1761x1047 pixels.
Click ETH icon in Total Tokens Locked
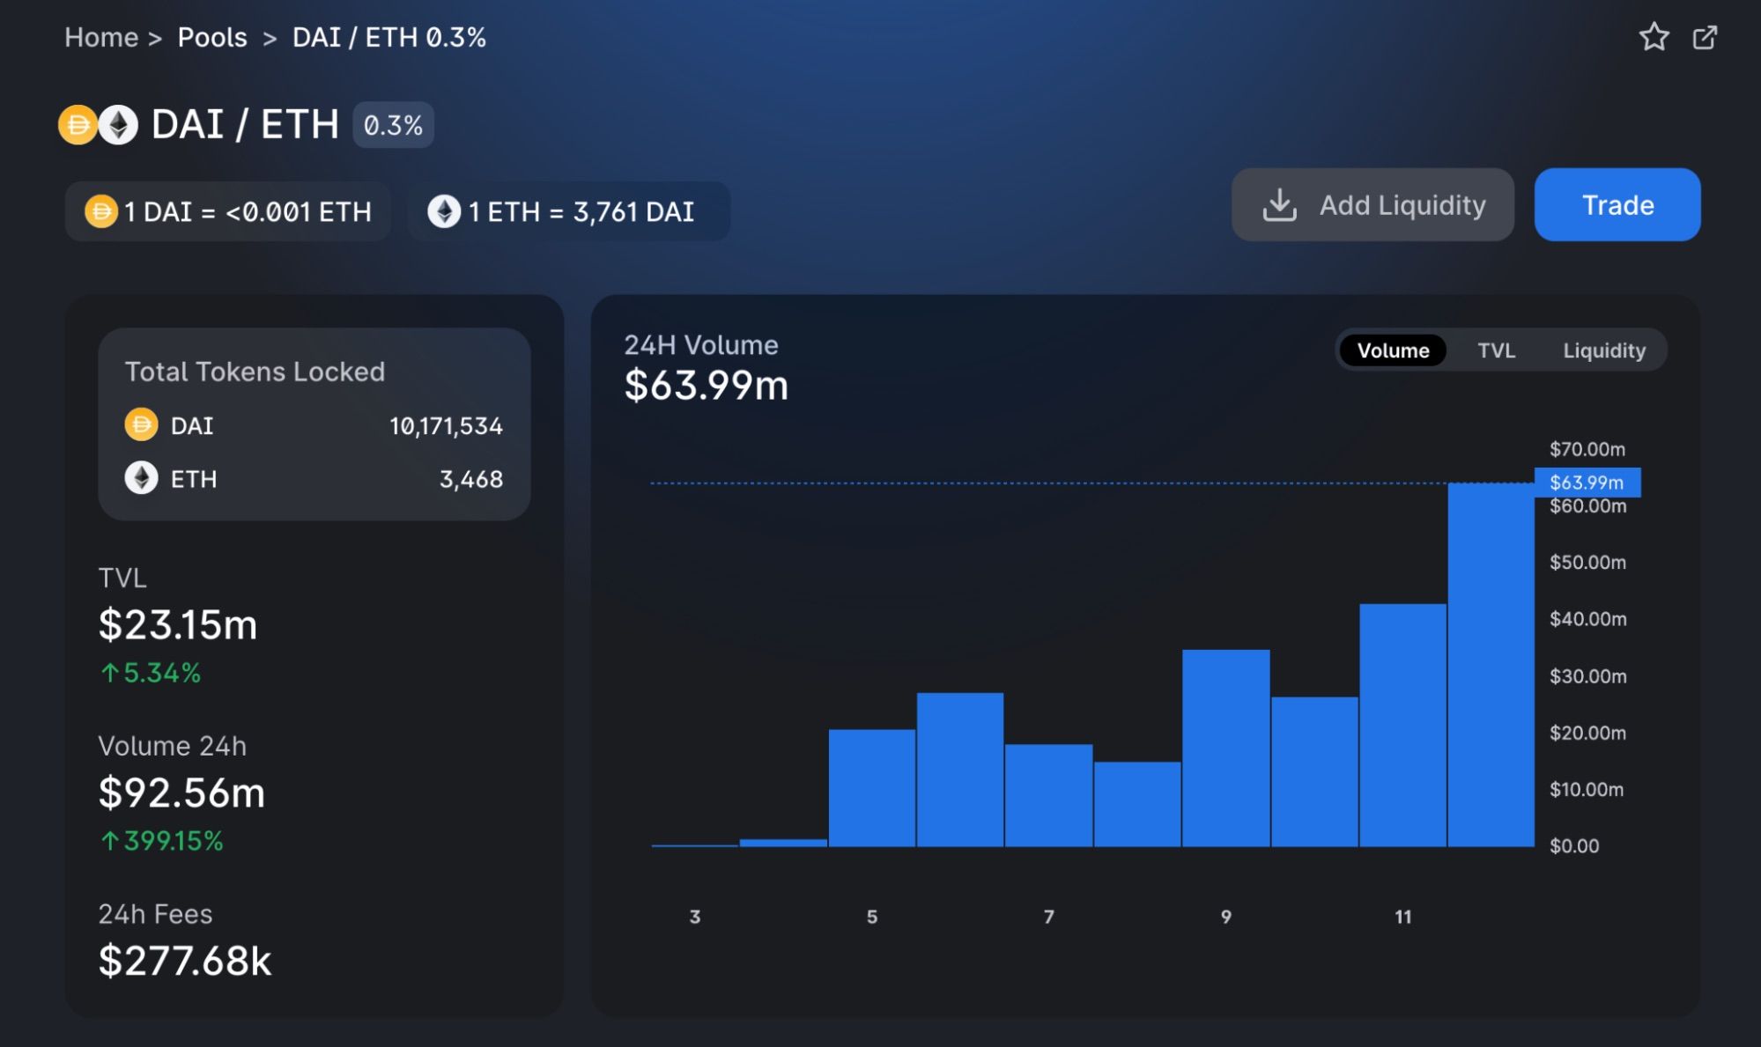tap(141, 478)
